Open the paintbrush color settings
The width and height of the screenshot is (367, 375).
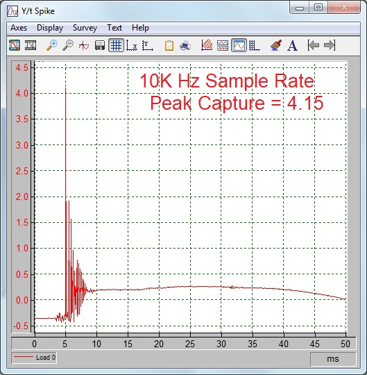point(276,45)
